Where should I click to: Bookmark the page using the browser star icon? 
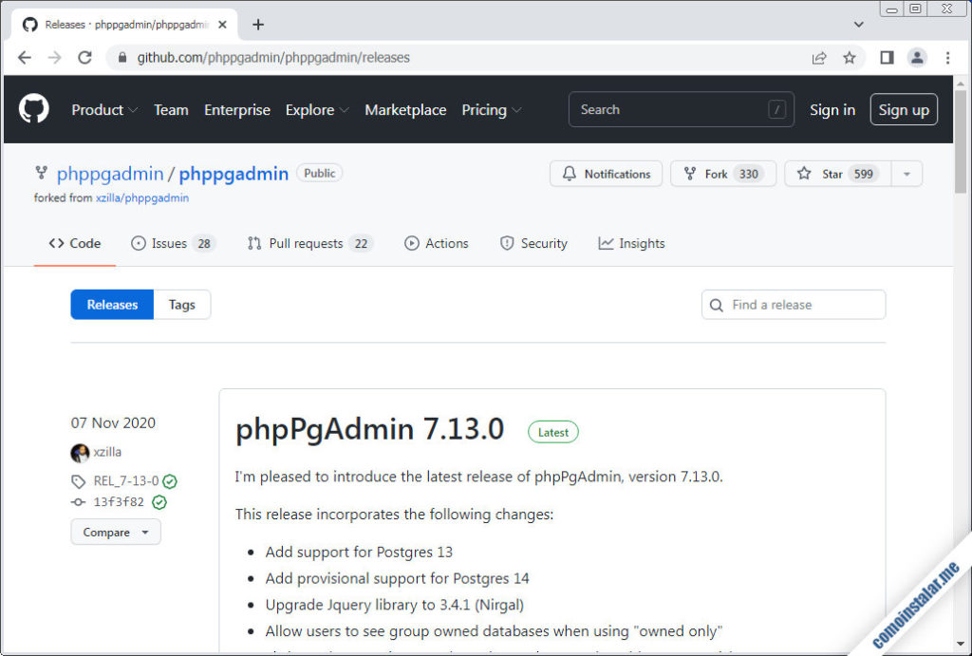click(x=850, y=57)
